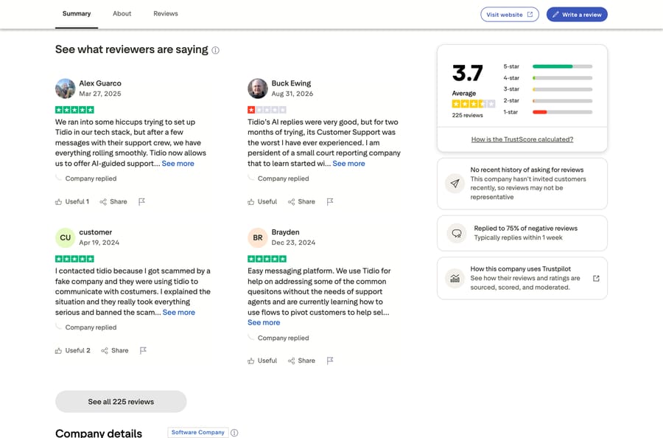Switch to the About tab
This screenshot has width=663, height=438.
click(x=122, y=13)
